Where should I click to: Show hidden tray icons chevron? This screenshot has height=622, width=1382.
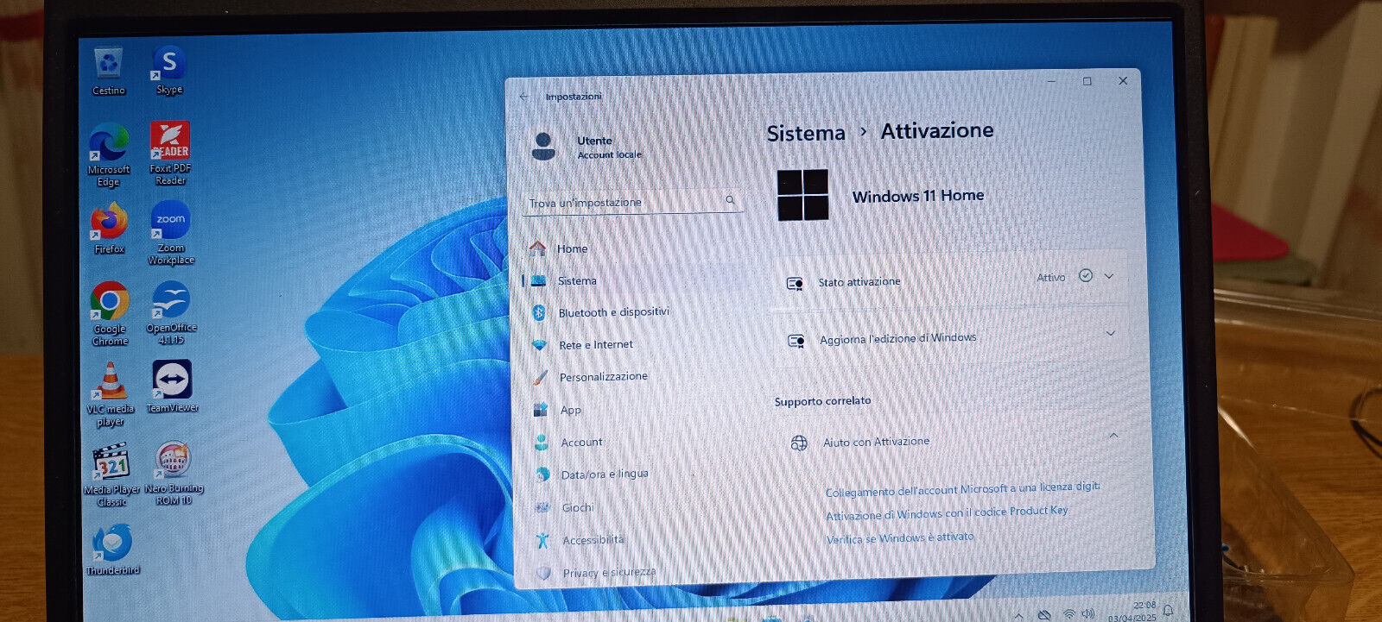1018,617
